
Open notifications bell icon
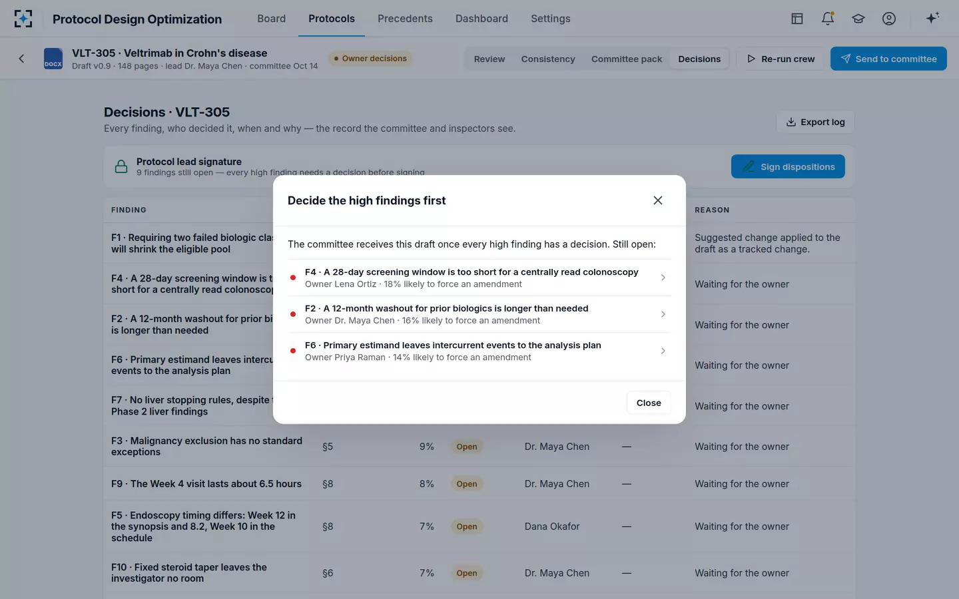tap(828, 19)
